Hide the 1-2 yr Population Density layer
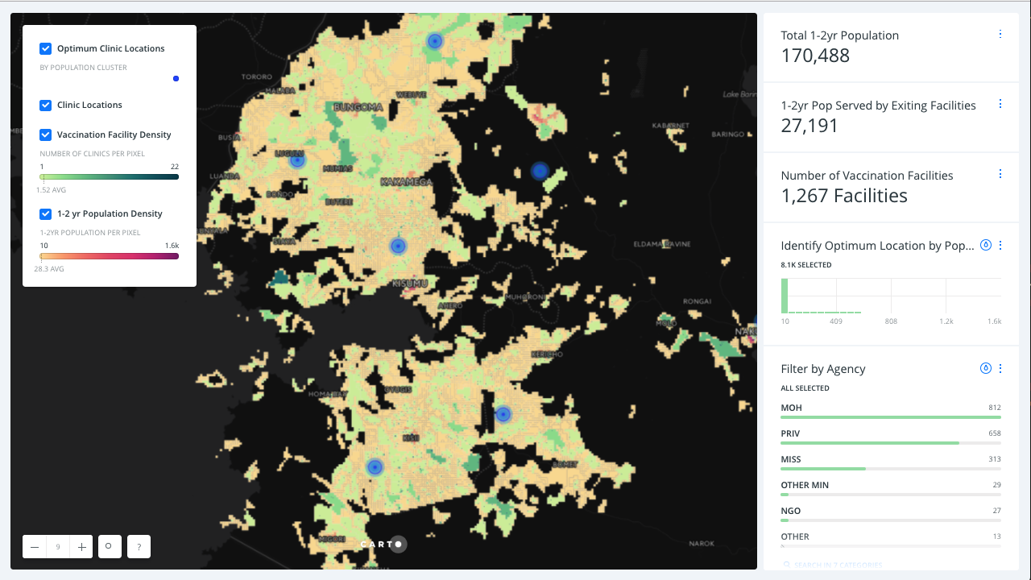The height and width of the screenshot is (580, 1031). [46, 214]
